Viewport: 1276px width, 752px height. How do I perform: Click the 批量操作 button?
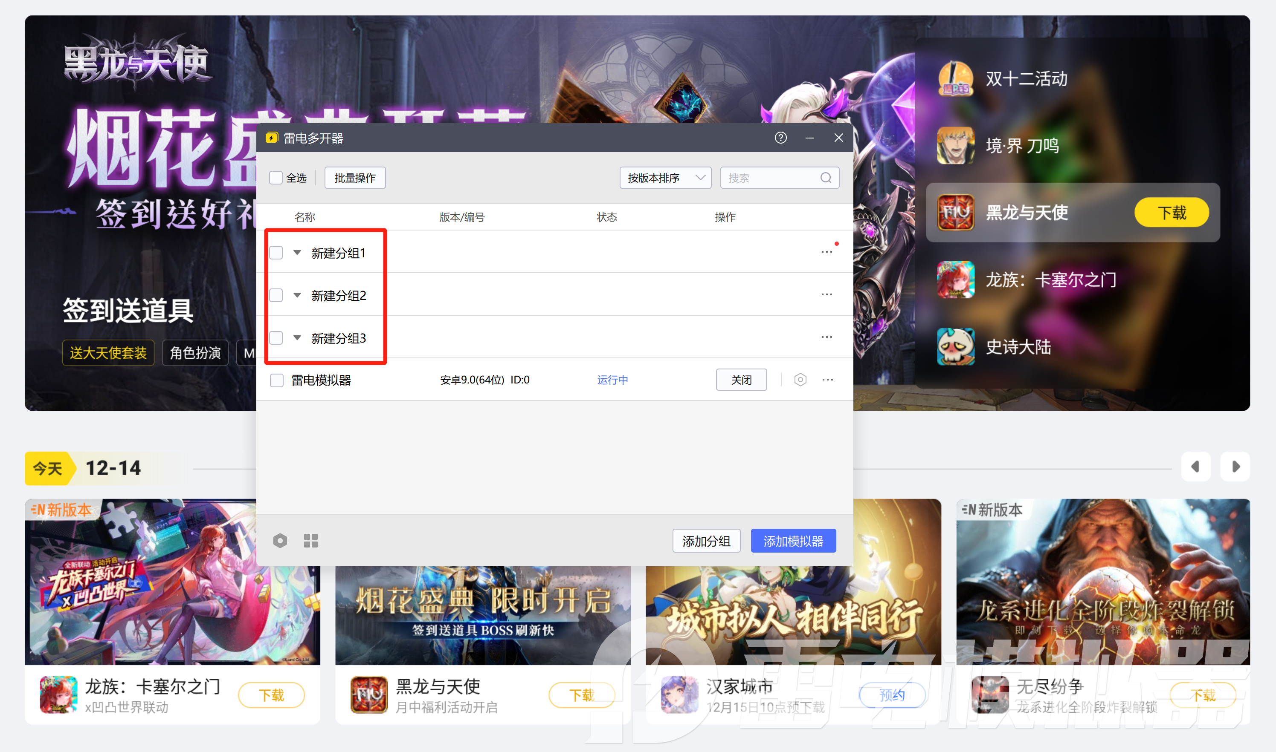coord(355,178)
